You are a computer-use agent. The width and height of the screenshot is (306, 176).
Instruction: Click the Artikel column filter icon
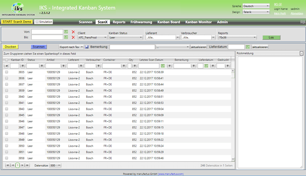click(64, 66)
